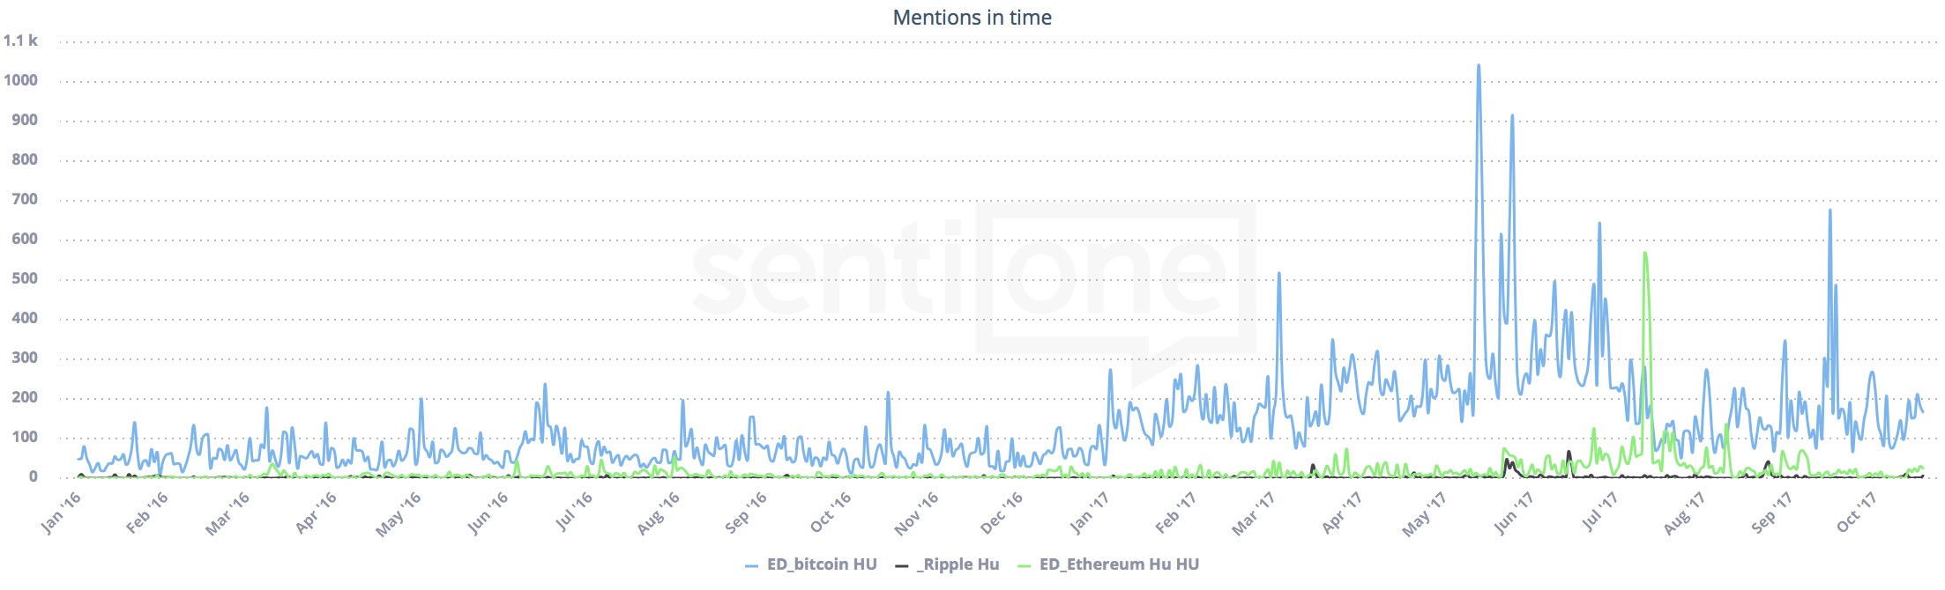Click the "Mentions in time" chart title
The image size is (1945, 590).
tap(972, 18)
